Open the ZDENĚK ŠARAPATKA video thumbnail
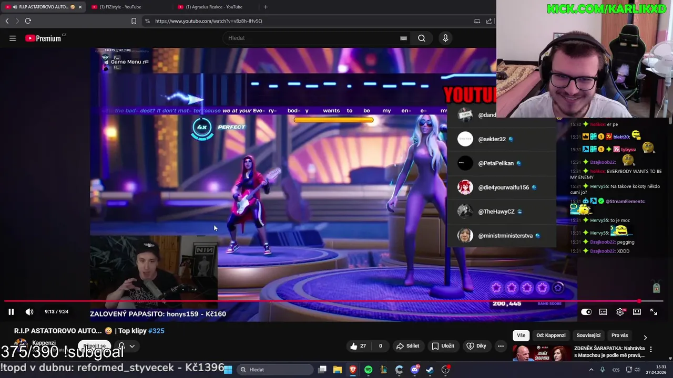Viewport: 673px width, 378px height. pos(542,353)
